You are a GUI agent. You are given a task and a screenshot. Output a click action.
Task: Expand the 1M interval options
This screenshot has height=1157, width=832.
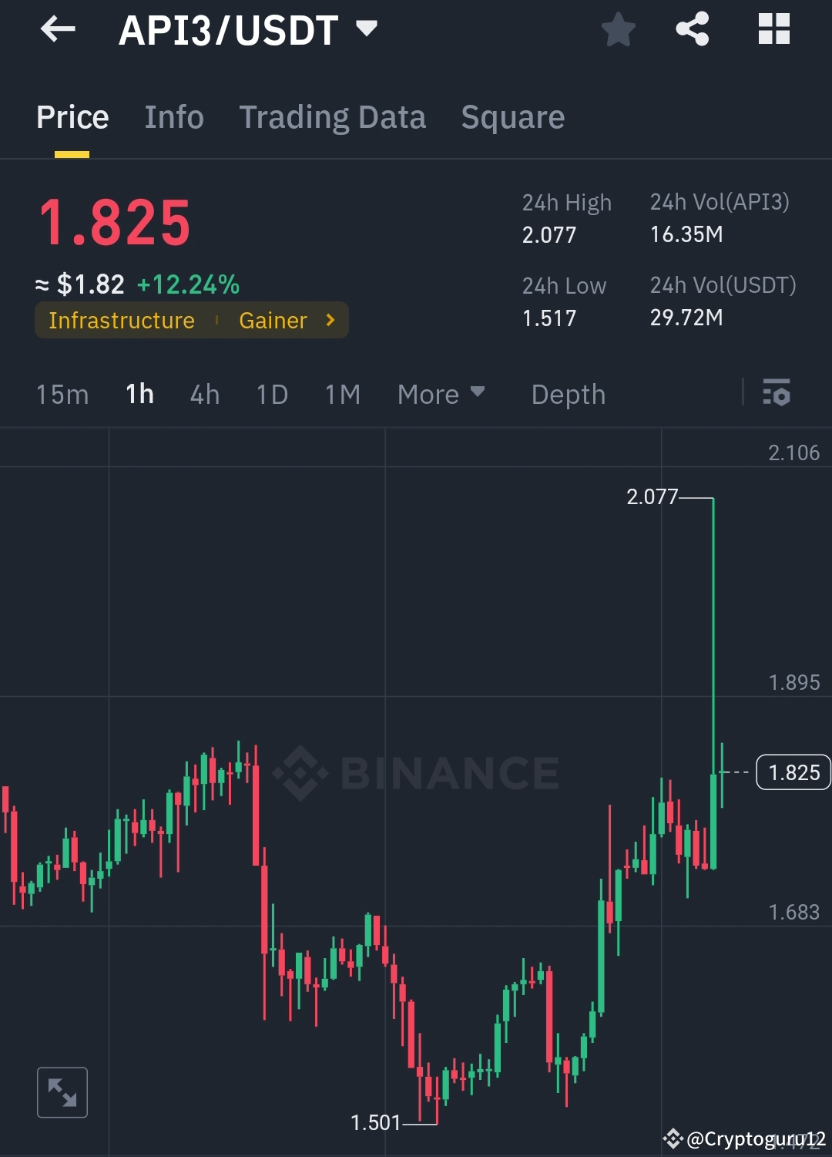pos(341,394)
